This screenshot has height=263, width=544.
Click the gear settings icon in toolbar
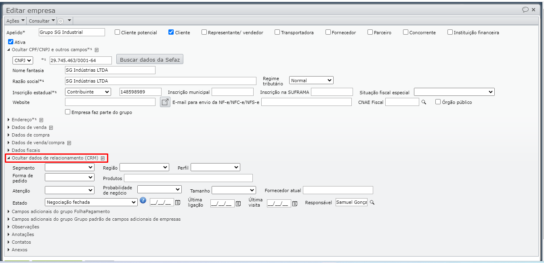click(x=61, y=21)
